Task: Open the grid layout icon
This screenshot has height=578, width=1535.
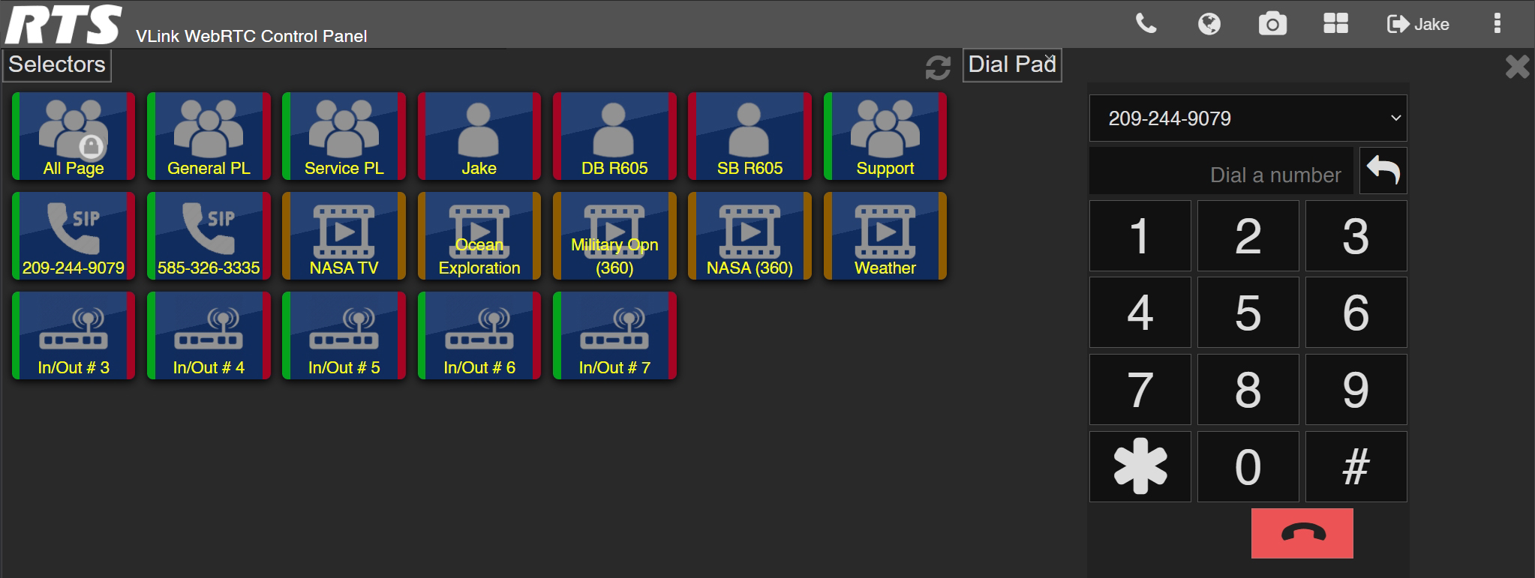Action: click(1335, 24)
